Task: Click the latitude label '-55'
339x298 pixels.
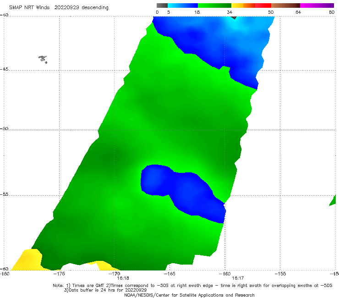Action: tap(4, 194)
